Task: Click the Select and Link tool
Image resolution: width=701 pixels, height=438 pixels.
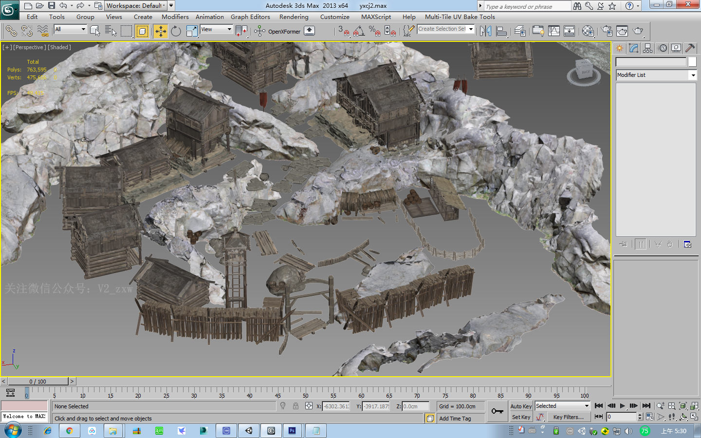Action: [x=11, y=31]
